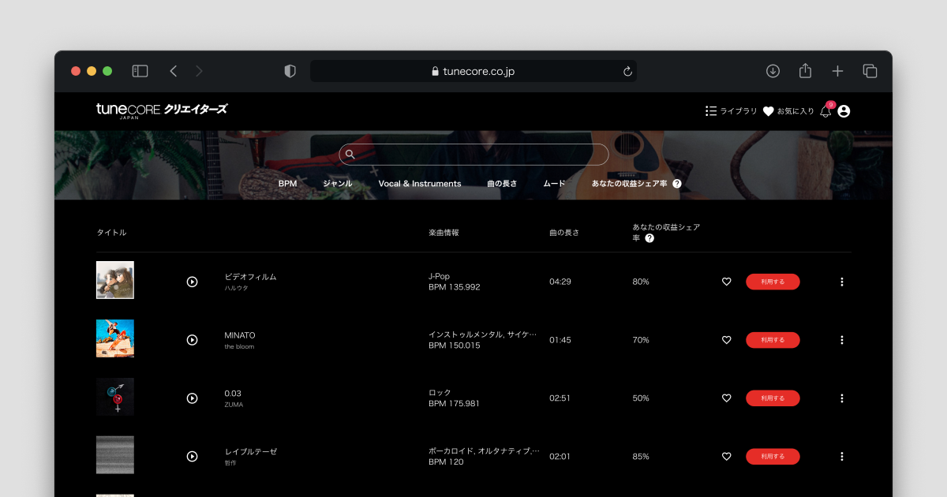
Task: Open the user account profile icon
Action: click(x=844, y=111)
